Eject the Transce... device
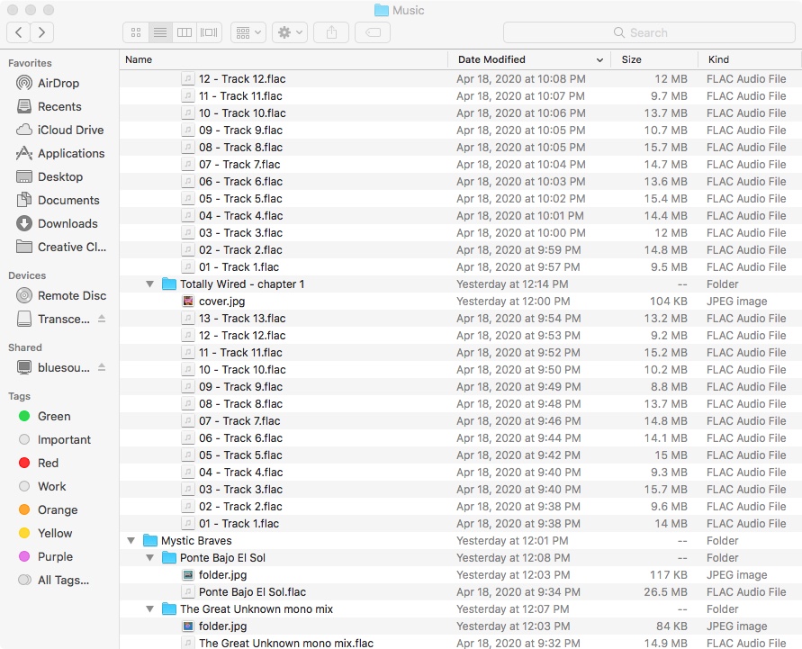Screen dimensions: 802x649 tap(102, 320)
